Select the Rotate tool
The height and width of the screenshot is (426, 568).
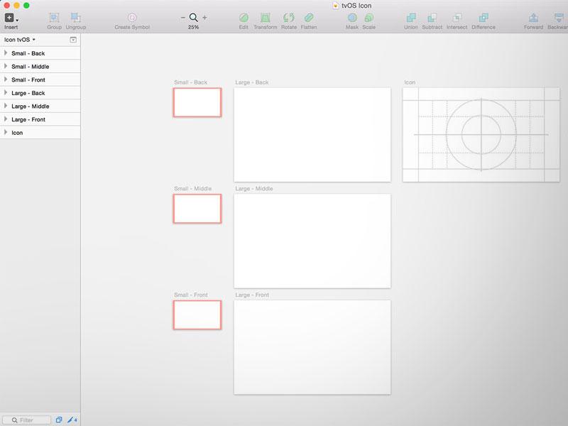pos(289,19)
